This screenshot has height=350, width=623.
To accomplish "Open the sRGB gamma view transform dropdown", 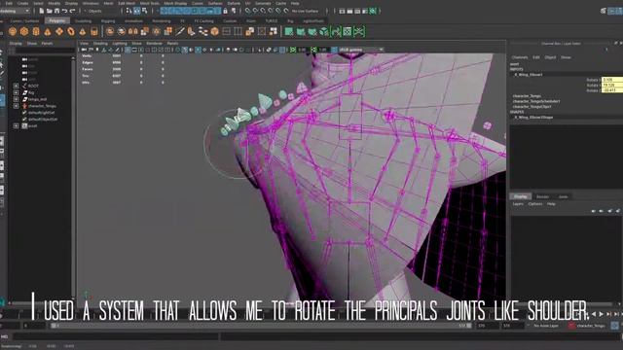I will tap(361, 50).
